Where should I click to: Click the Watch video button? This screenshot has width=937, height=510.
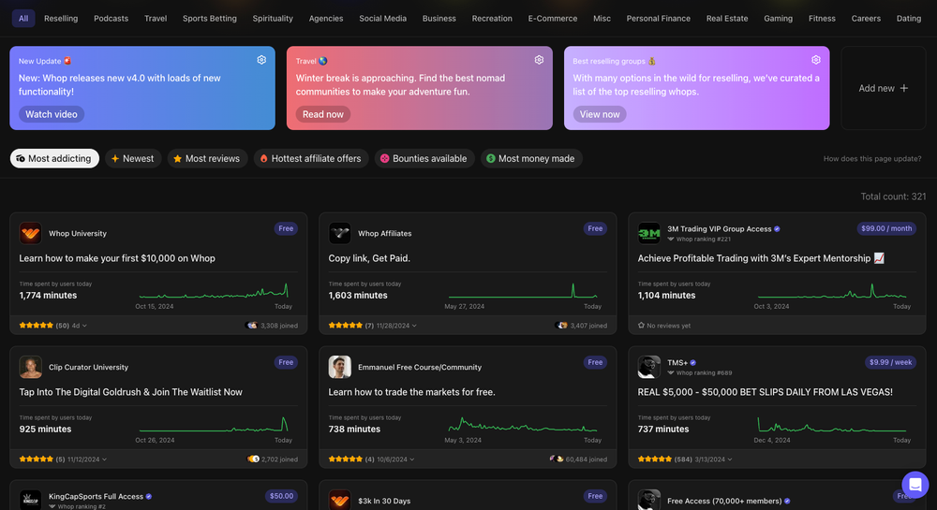tap(52, 114)
